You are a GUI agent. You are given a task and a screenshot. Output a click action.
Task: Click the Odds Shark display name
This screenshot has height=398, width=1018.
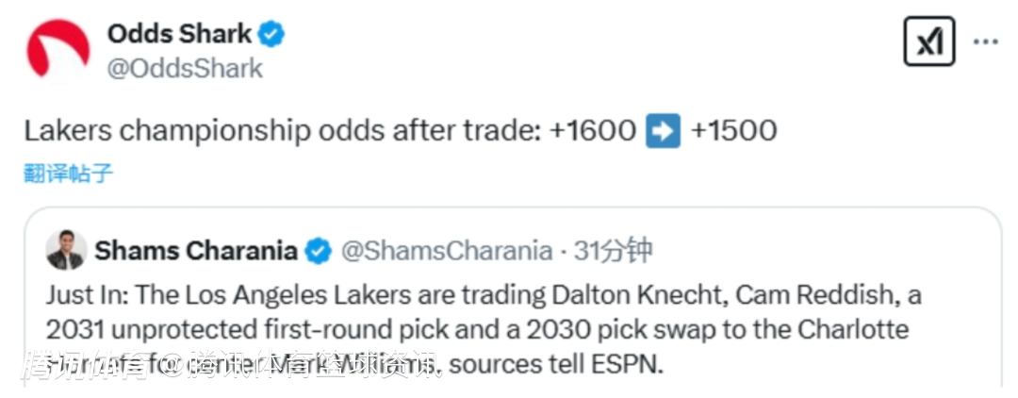[179, 35]
